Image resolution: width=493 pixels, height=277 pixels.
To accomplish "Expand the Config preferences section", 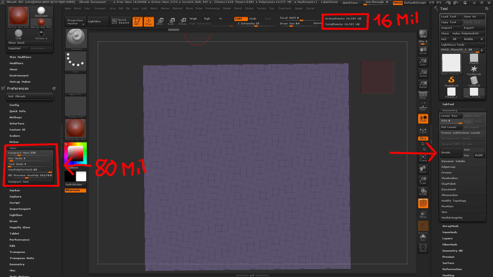I will coord(14,105).
